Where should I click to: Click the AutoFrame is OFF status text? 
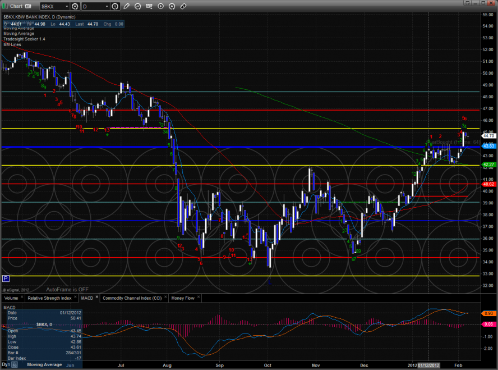(67, 290)
